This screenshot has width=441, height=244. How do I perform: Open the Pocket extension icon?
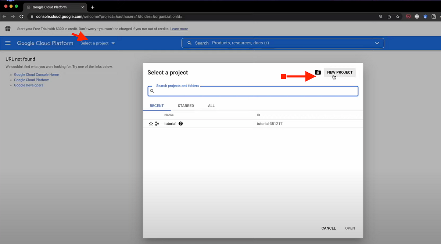[408, 17]
